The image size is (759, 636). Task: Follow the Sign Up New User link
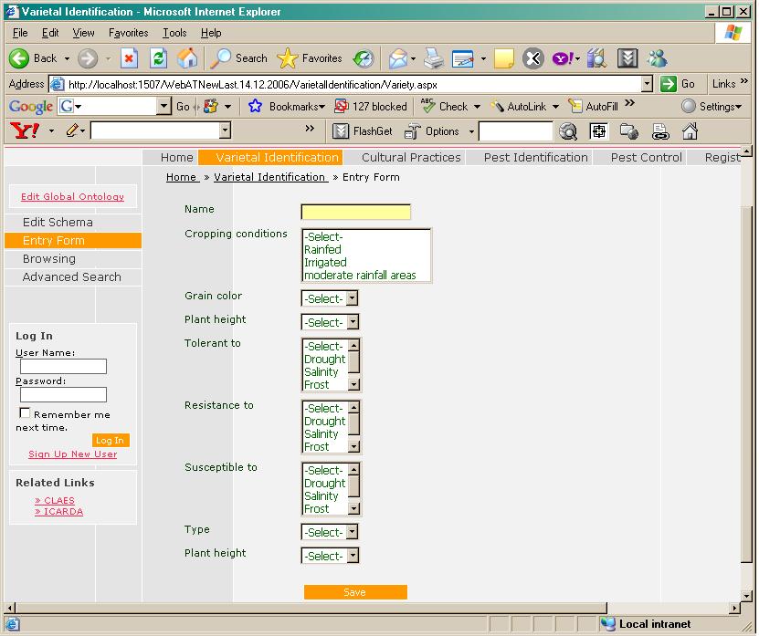pyautogui.click(x=72, y=454)
